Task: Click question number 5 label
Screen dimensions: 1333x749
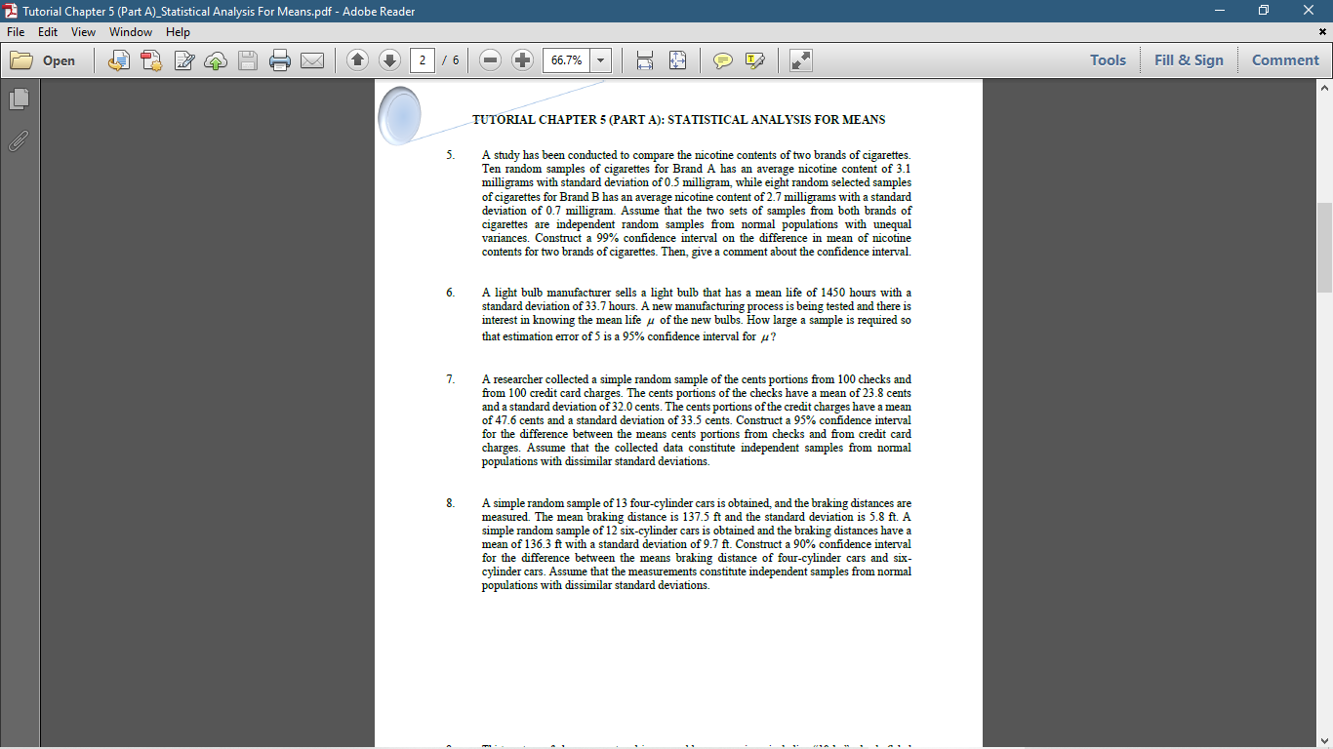Action: 451,155
